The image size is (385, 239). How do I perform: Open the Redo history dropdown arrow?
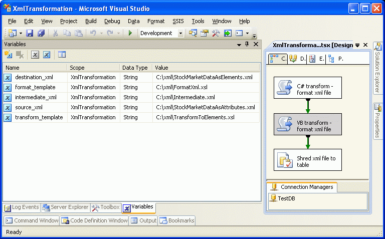point(118,33)
